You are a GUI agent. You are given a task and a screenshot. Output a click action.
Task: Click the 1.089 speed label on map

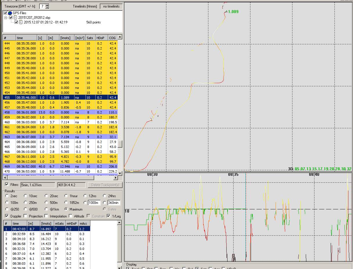[x=233, y=12]
